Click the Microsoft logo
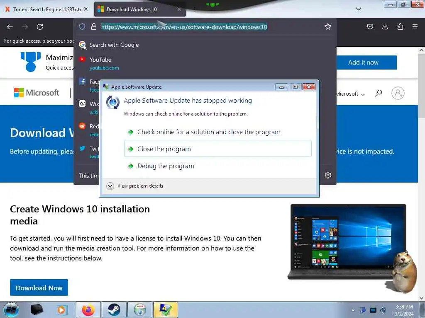The image size is (425, 318). point(37,93)
